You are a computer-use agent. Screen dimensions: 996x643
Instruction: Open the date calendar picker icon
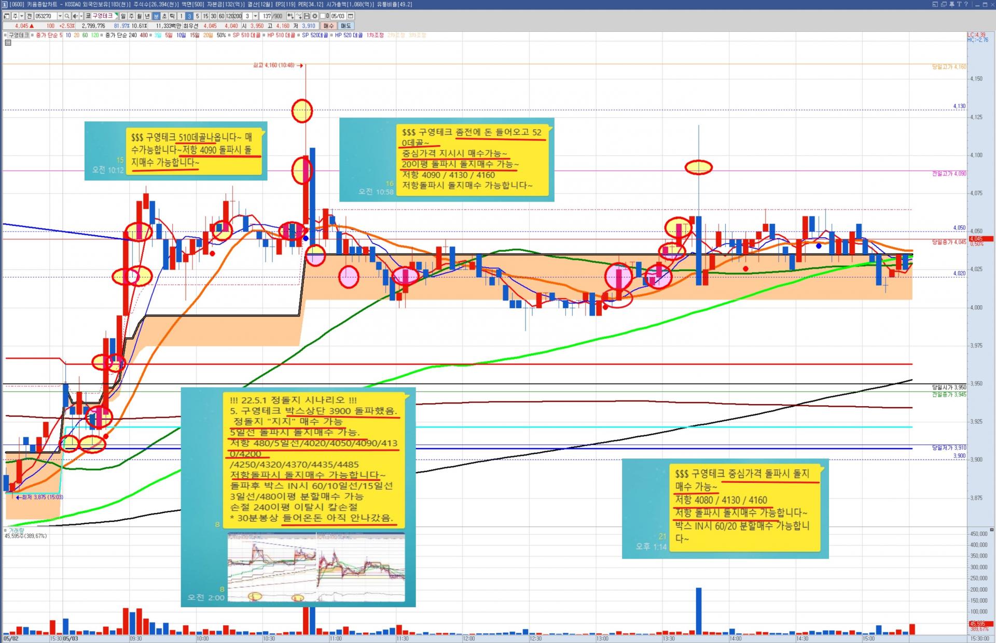point(351,16)
